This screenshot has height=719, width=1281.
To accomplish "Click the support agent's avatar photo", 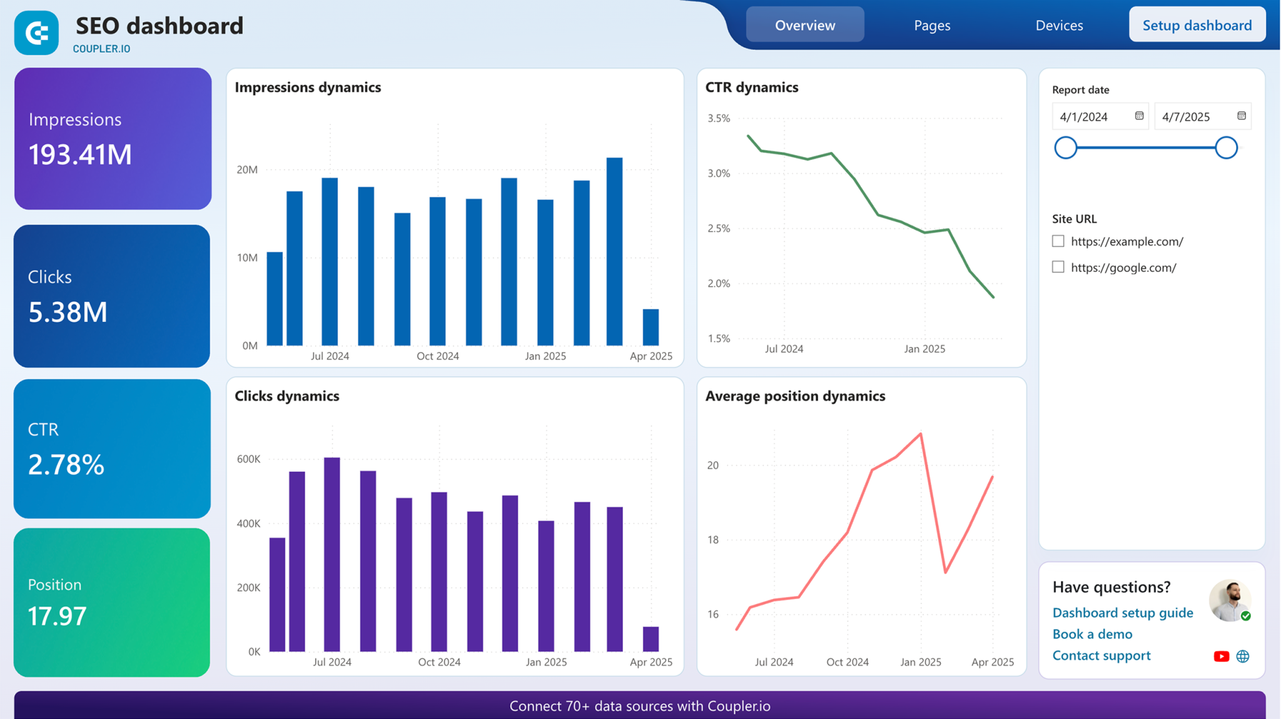I will [x=1230, y=601].
